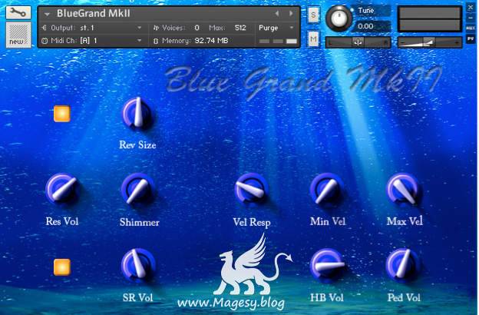479x315 pixels.
Task: Click the MIDI channel icon beside Midi Ch
Action: pos(45,41)
